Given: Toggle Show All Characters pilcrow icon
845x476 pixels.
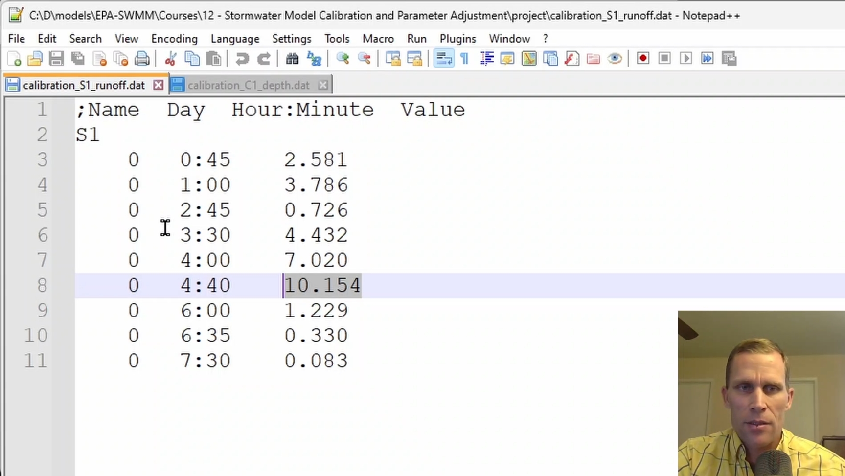Looking at the screenshot, I should pyautogui.click(x=465, y=59).
